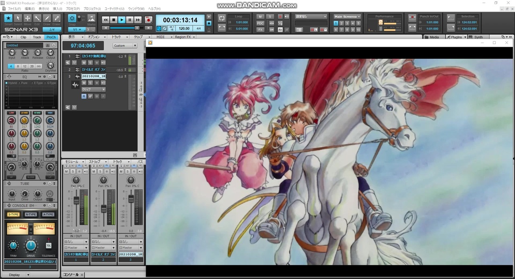Choose the Select tool arrow
Viewport: 515px width, 279px height.
click(x=18, y=18)
